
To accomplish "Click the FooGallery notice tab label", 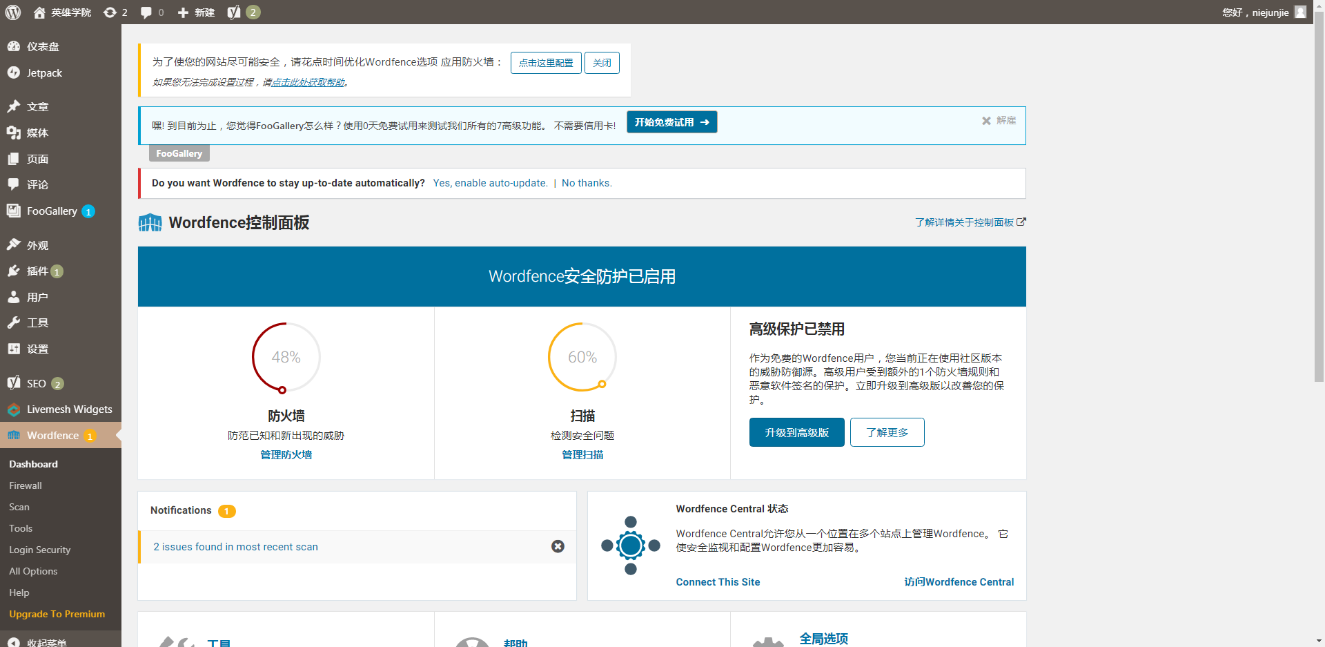I will coord(179,153).
